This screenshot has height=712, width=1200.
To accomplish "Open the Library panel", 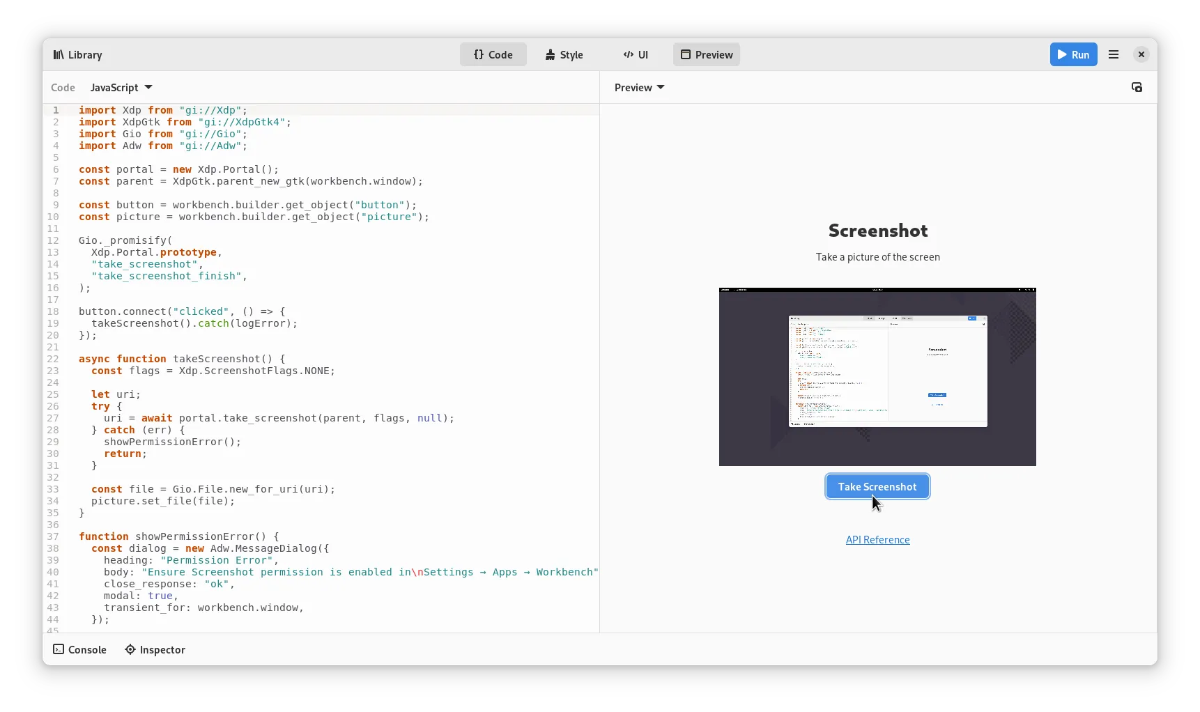I will pos(77,55).
